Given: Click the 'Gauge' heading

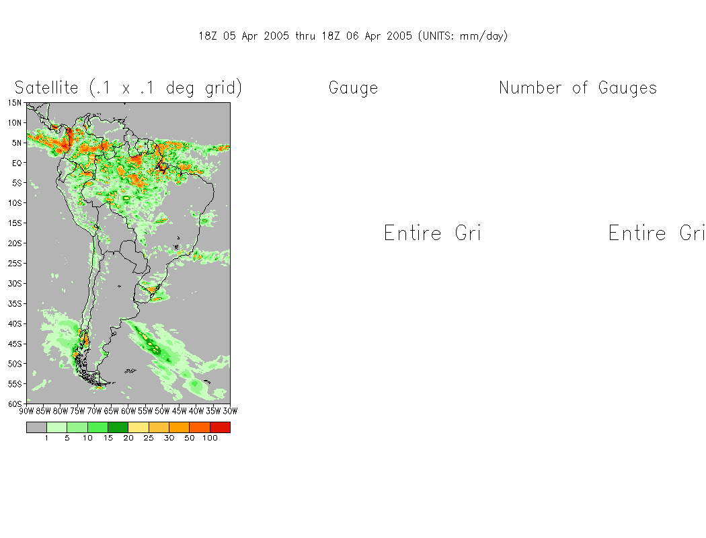Looking at the screenshot, I should tap(354, 88).
